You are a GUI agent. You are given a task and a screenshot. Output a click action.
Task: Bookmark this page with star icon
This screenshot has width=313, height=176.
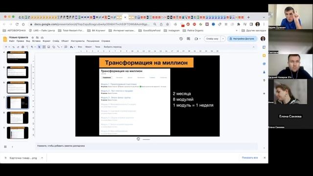pos(167,24)
